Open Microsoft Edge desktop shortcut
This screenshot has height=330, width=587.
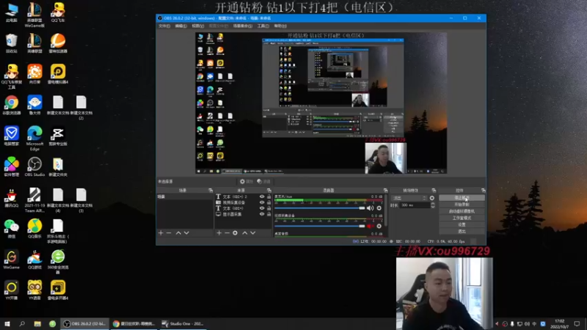34,139
